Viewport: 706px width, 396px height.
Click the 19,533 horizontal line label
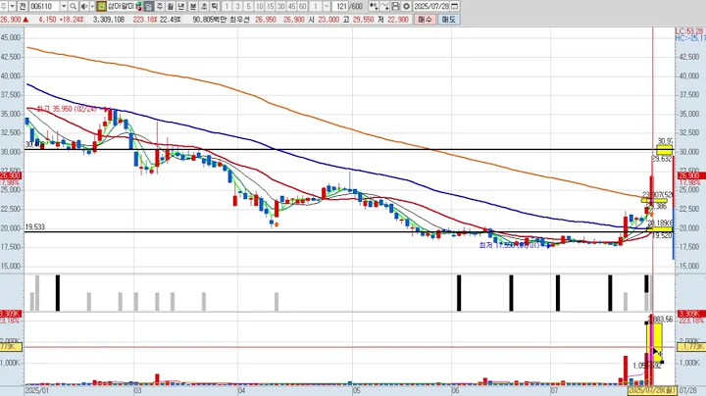pyautogui.click(x=34, y=227)
